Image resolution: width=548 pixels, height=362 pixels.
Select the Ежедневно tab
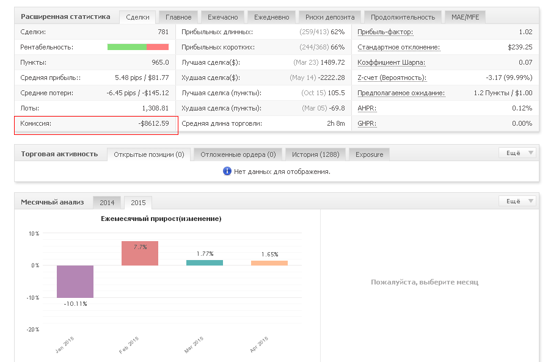(271, 17)
